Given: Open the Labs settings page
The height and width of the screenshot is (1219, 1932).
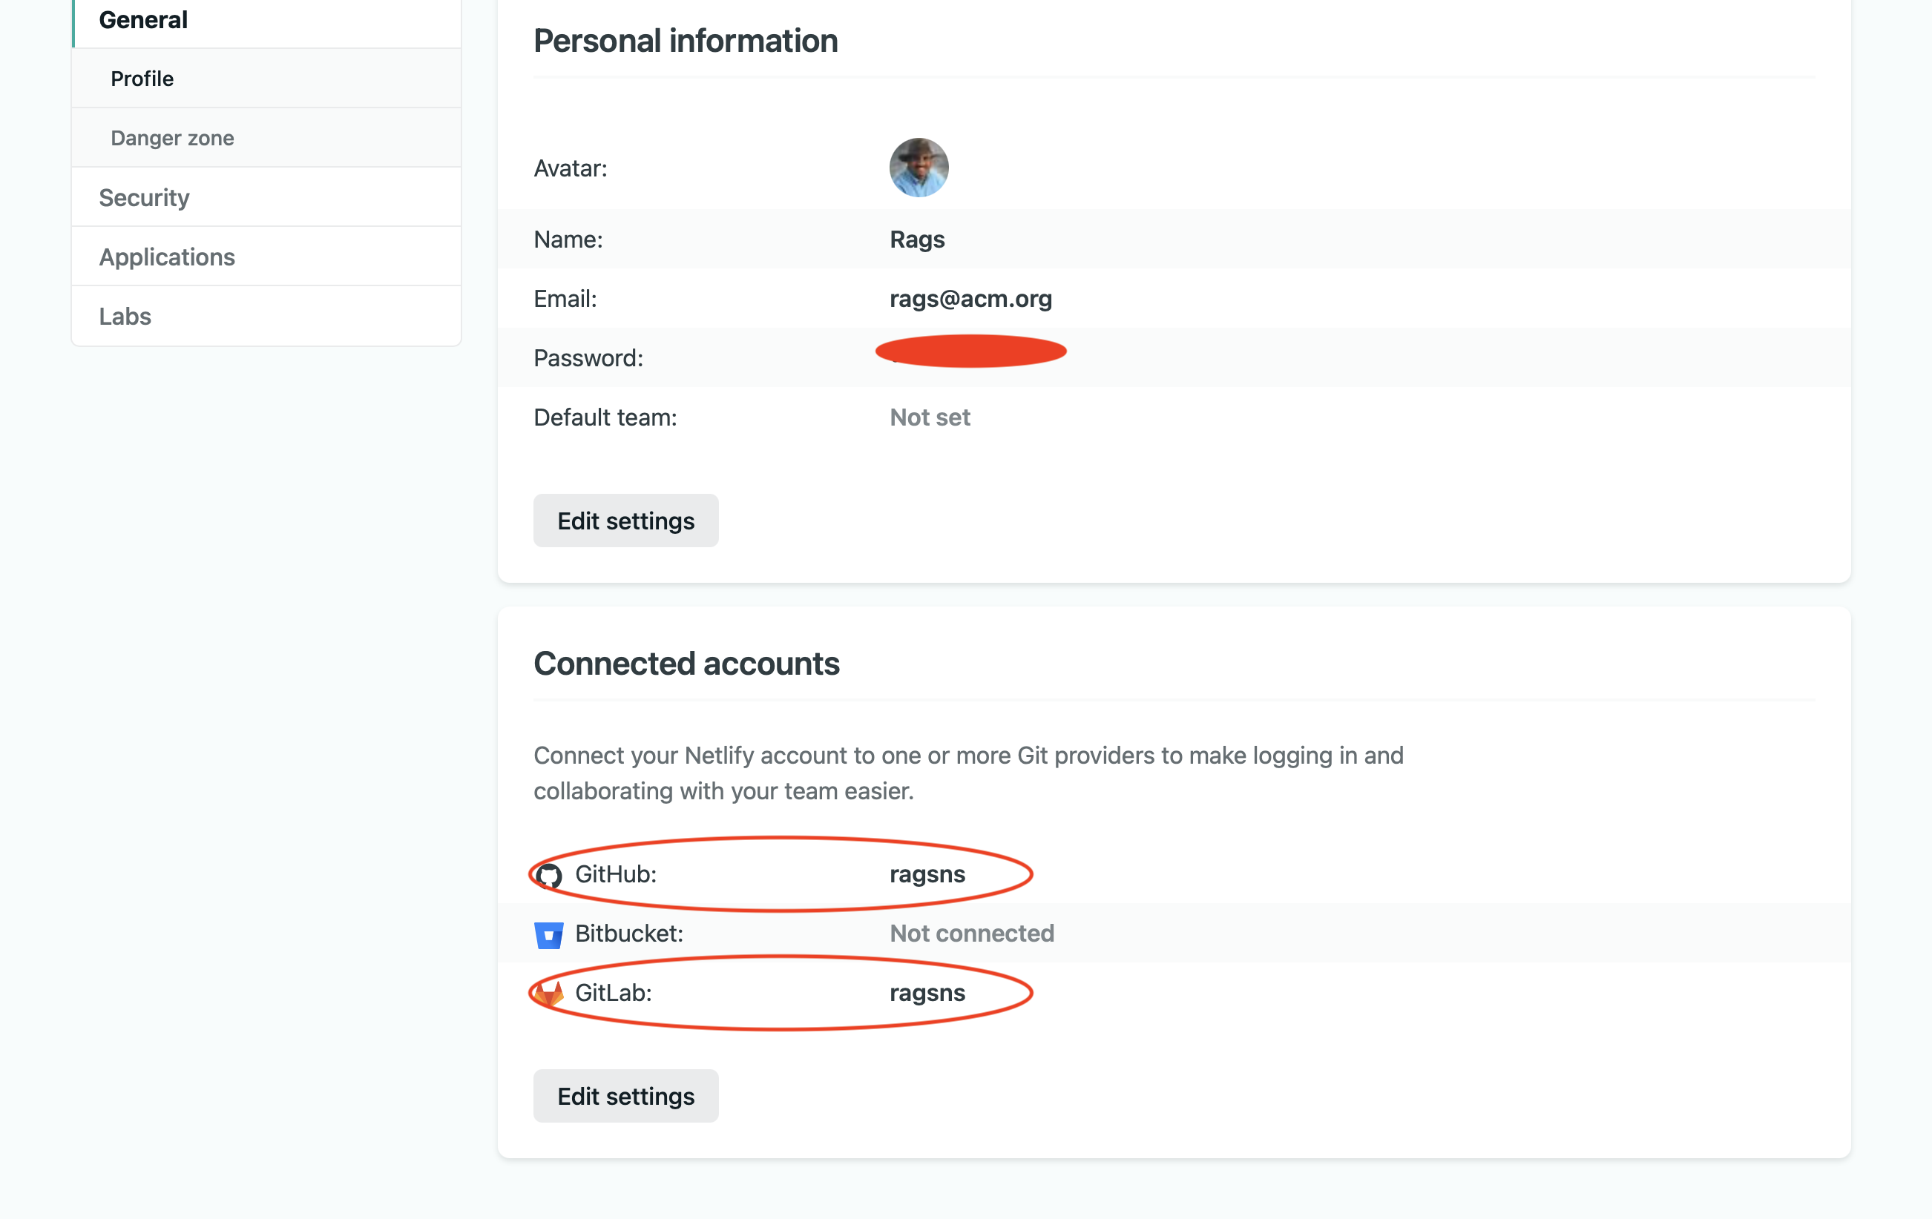Looking at the screenshot, I should (x=125, y=316).
